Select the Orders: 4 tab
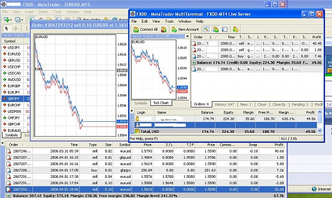Image resolution: width=332 pixels, height=198 pixels. coord(201,104)
